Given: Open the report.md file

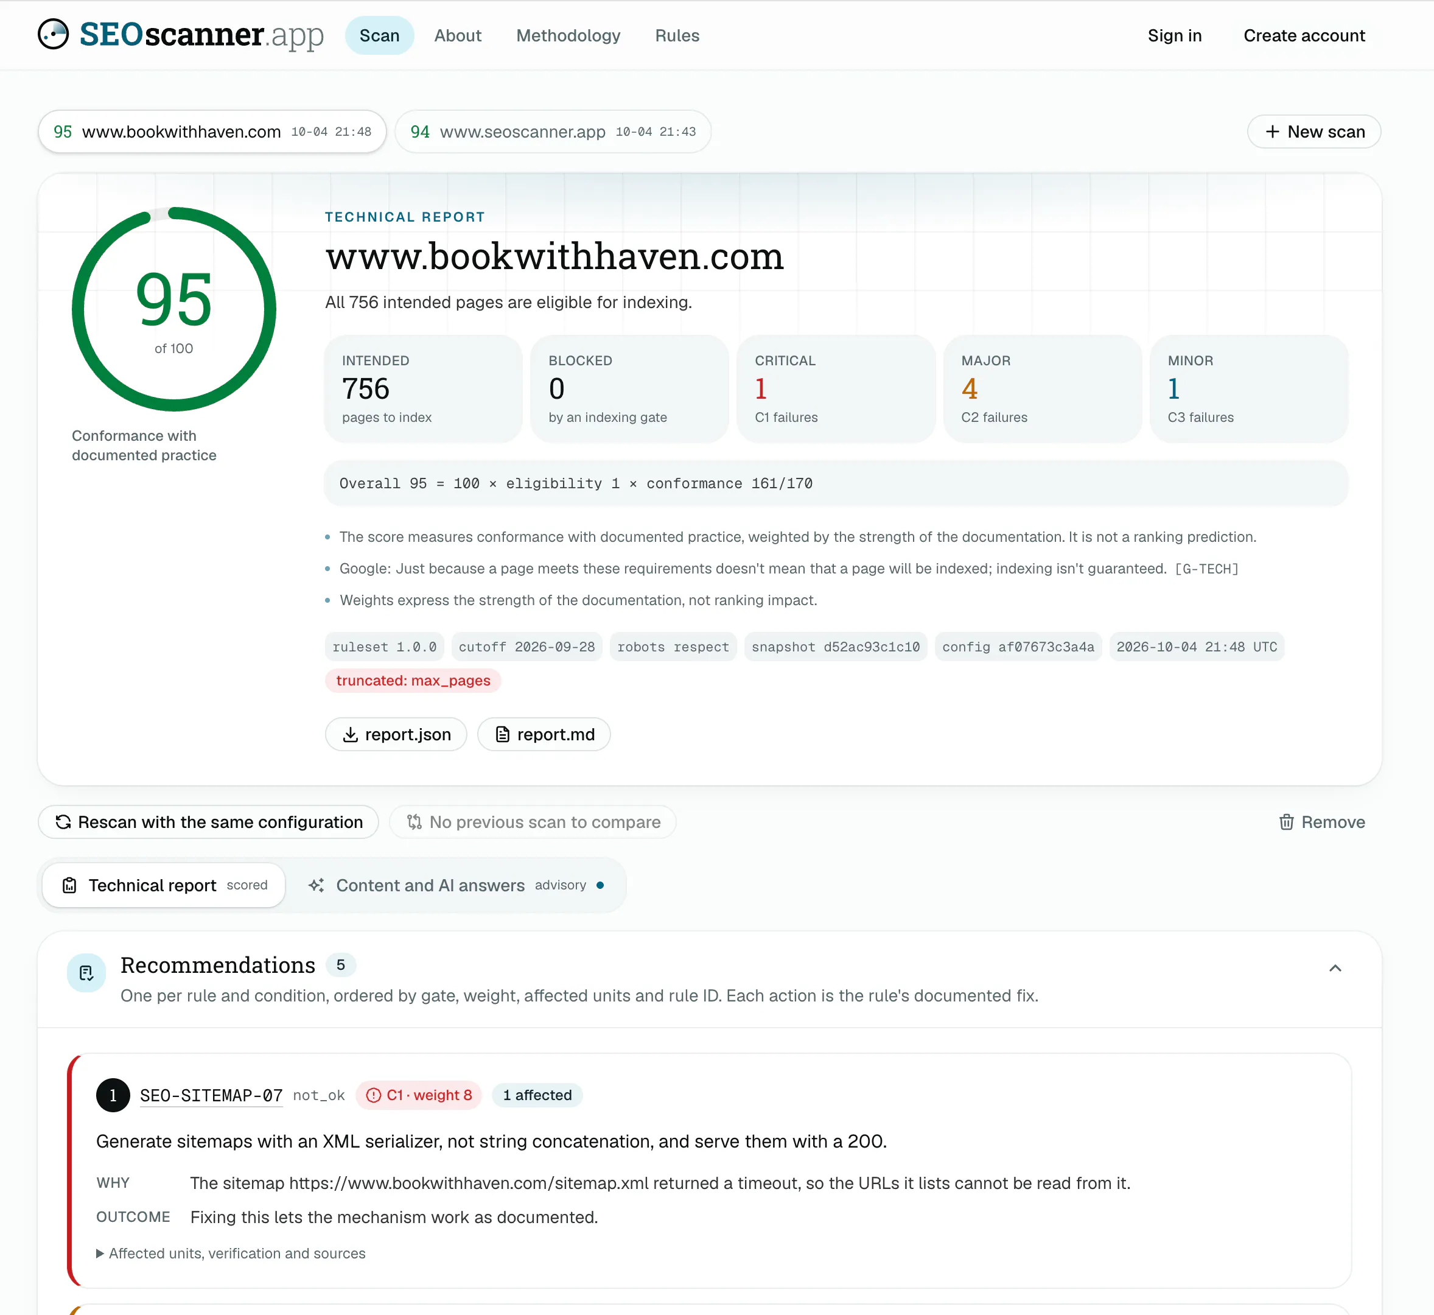Looking at the screenshot, I should click(x=544, y=734).
